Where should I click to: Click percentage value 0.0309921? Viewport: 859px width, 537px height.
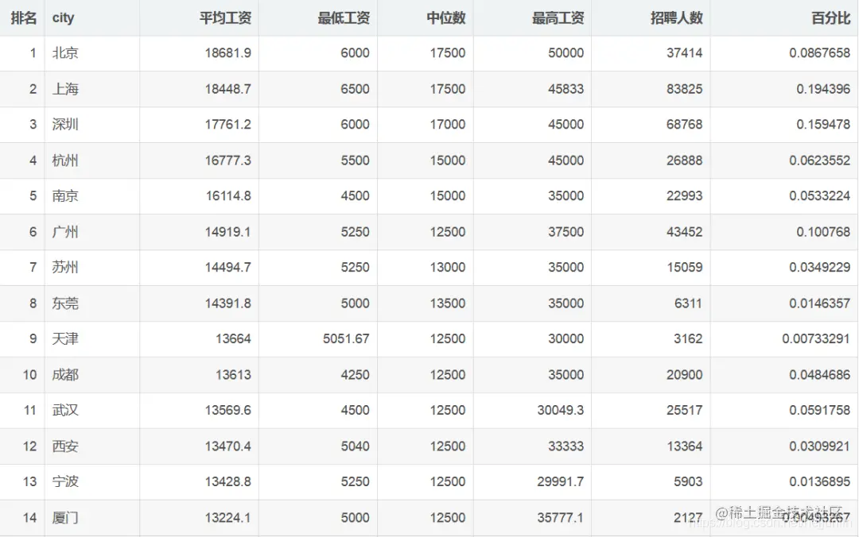click(x=819, y=446)
